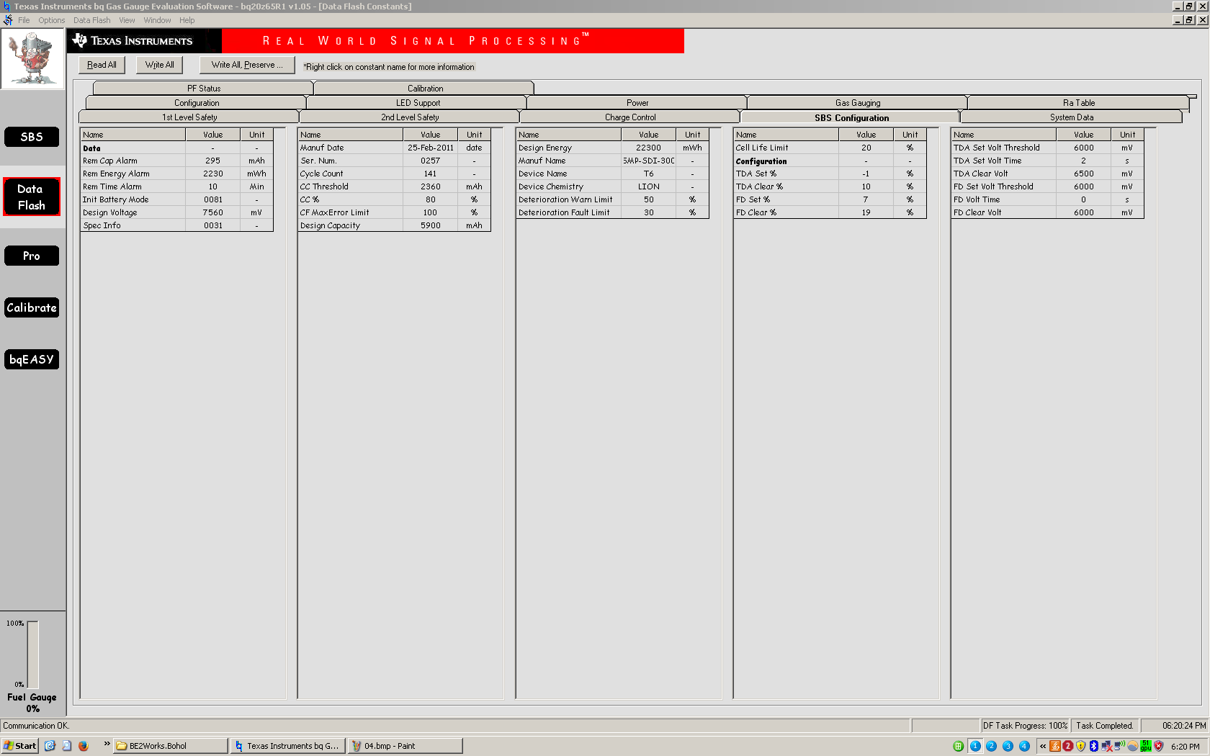Click the Start button on the taskbar
The width and height of the screenshot is (1210, 756).
[x=19, y=746]
